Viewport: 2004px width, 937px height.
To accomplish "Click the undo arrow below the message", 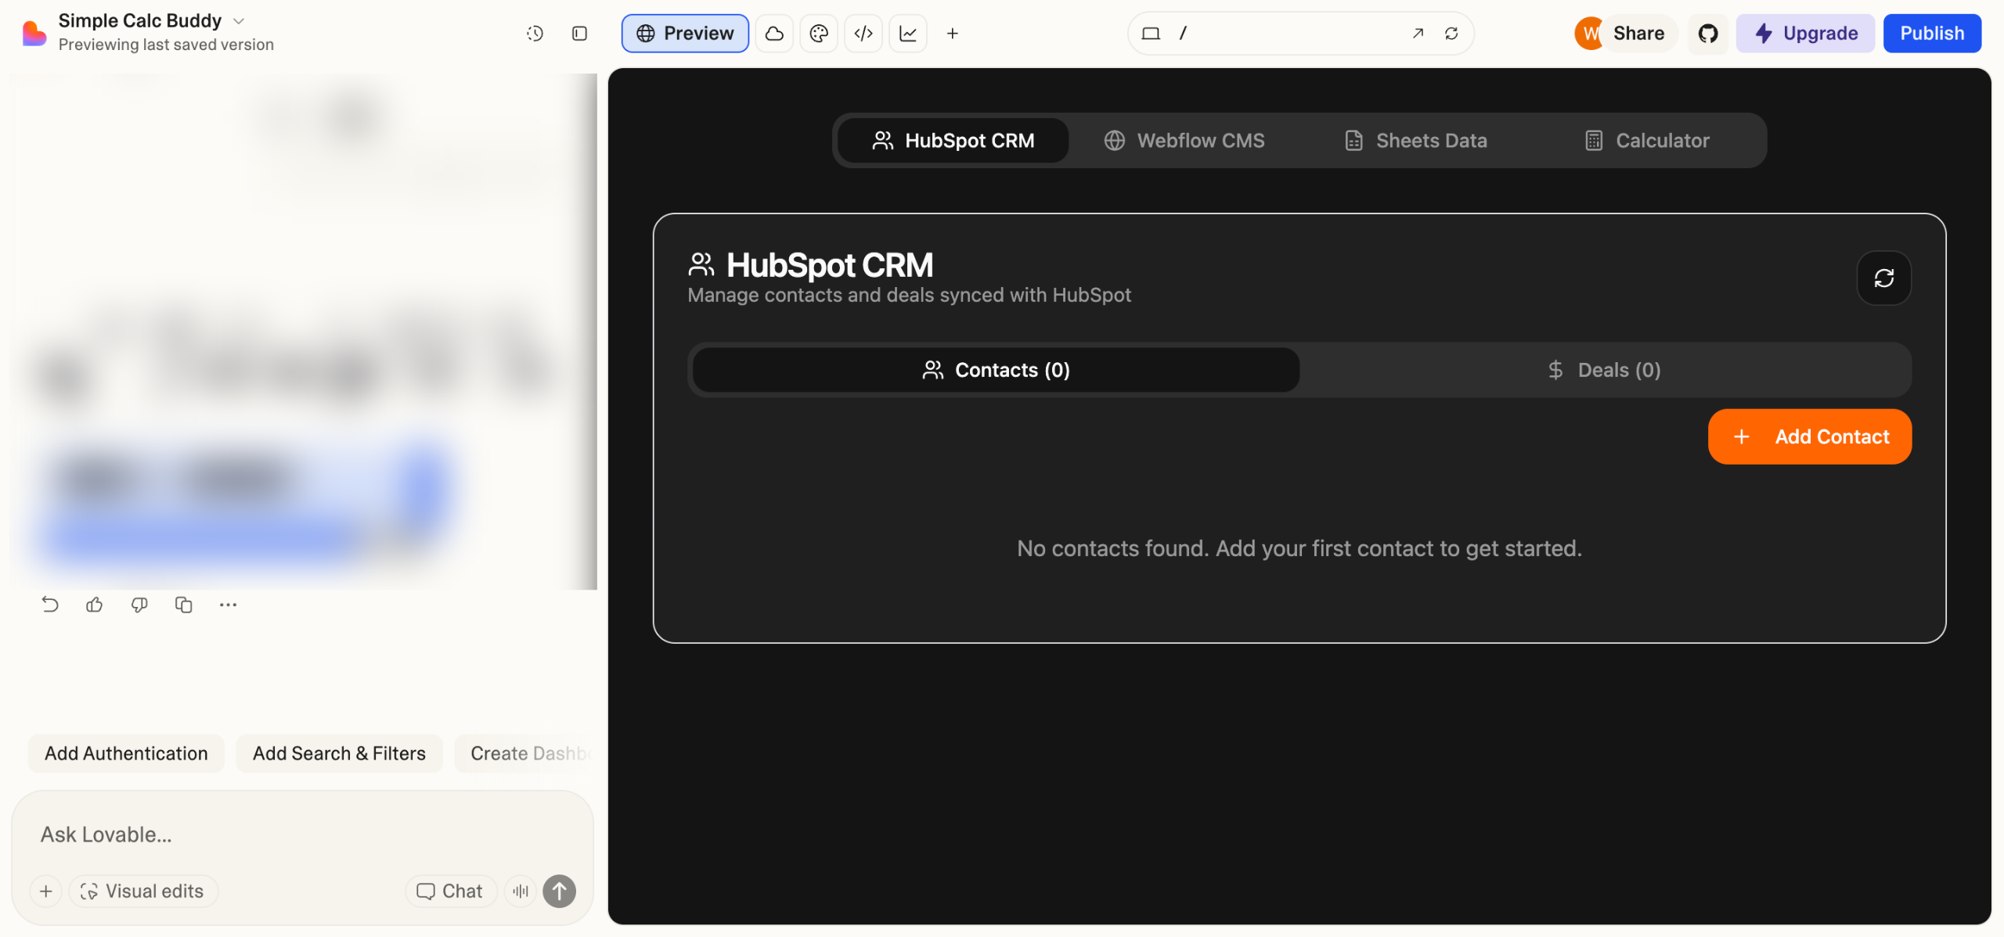I will [50, 605].
